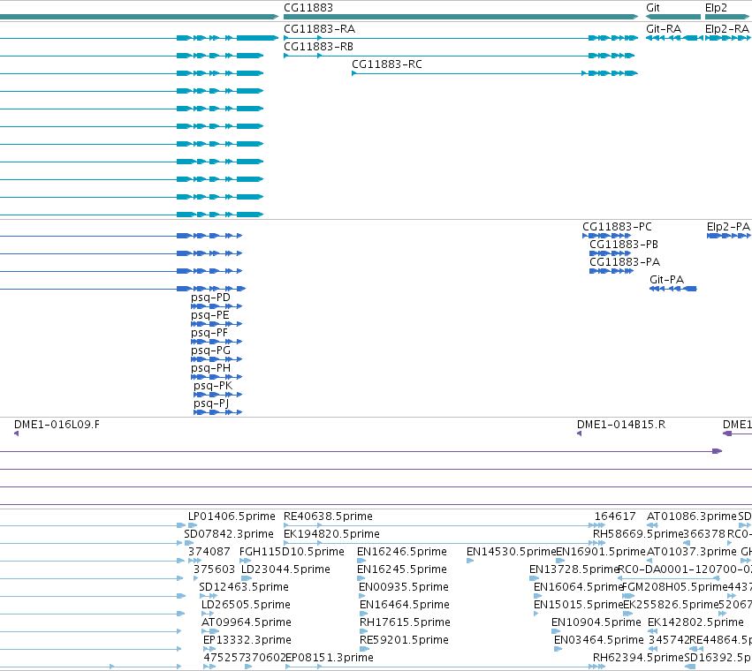Screen dimensions: 752x671
Task: Click the Elp2-PA protein label
Action: pyautogui.click(x=728, y=227)
